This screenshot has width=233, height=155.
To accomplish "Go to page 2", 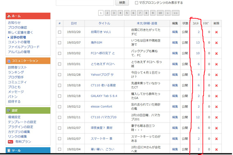I will 107,13.
